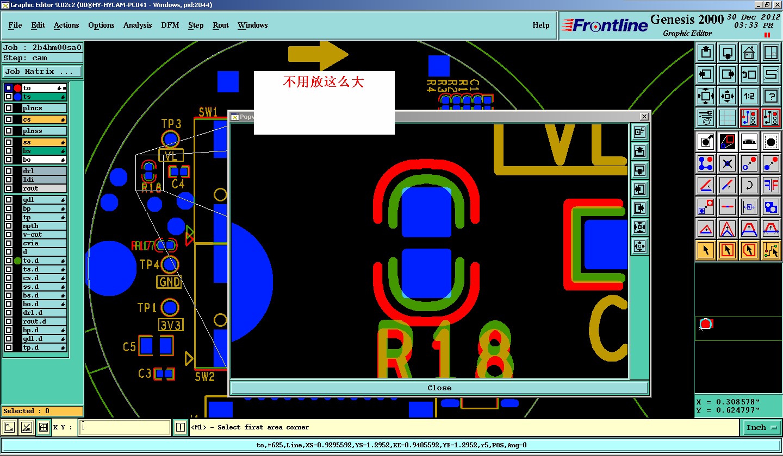Viewport: 783px width, 456px height.
Task: Click the Job Matrix button
Action: coord(42,71)
